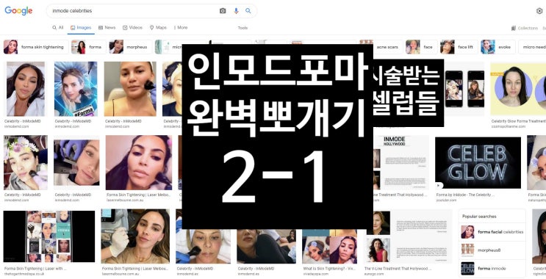Click the 'thehogarthmedispa.co.uk' source text
This screenshot has width=546, height=279.
coord(24,274)
